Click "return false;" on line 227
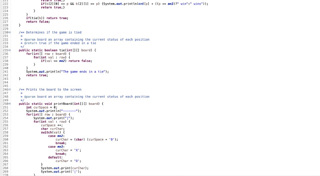The width and height of the screenshot is (320, 176). (x=38, y=22)
